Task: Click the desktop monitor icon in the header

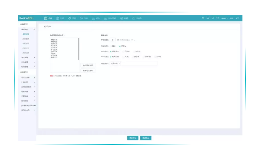Action: pyautogui.click(x=208, y=18)
